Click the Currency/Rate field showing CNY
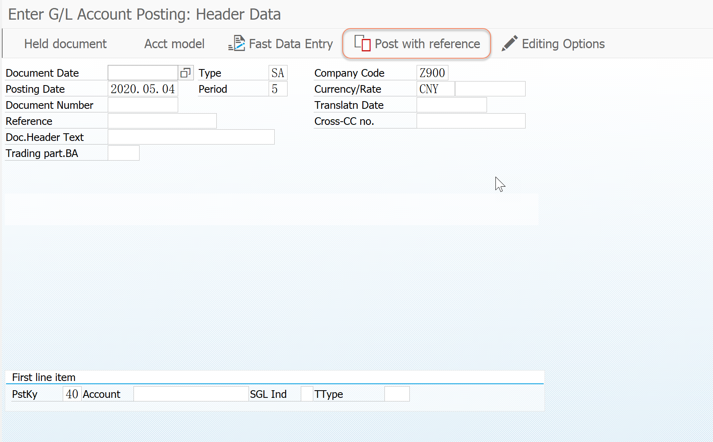Screen dimensions: 713x442 435,89
